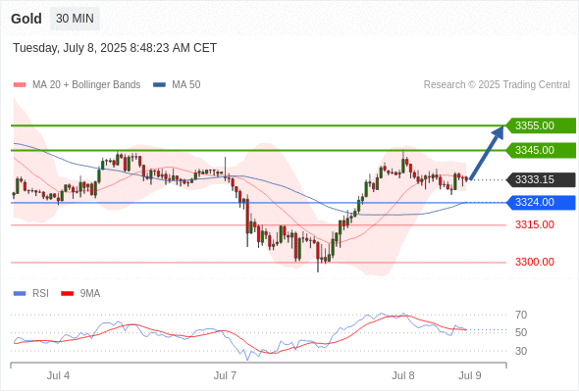Screen dimensions: 579x392
Task: Click the 3333.15 current price tag
Action: click(541, 180)
